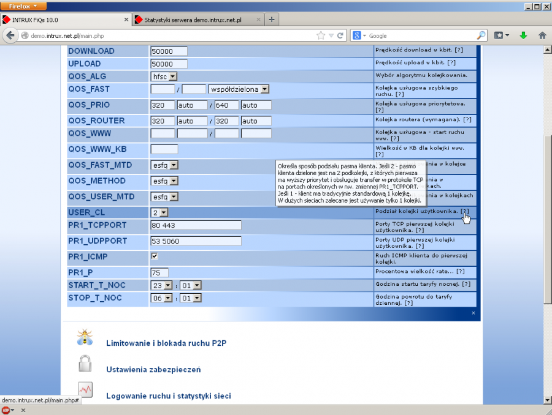This screenshot has width=552, height=415.
Task: Focus the Google search box
Action: [x=421, y=36]
